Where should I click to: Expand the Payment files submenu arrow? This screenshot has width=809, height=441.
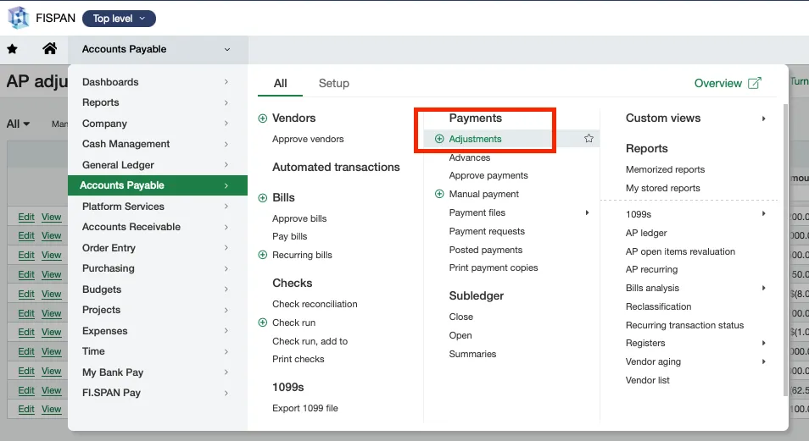[x=587, y=212]
